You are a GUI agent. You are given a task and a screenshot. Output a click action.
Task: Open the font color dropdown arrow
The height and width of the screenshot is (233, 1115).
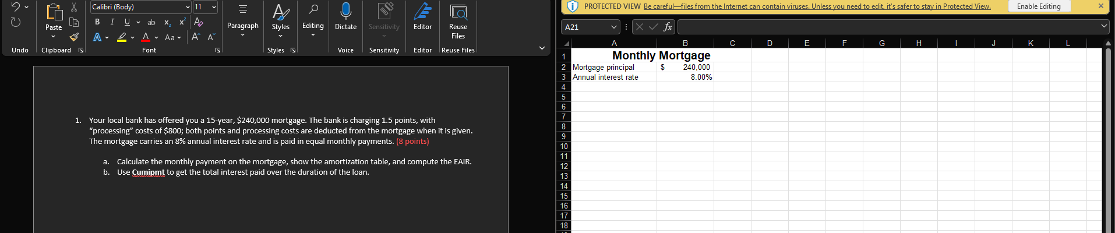coord(156,37)
